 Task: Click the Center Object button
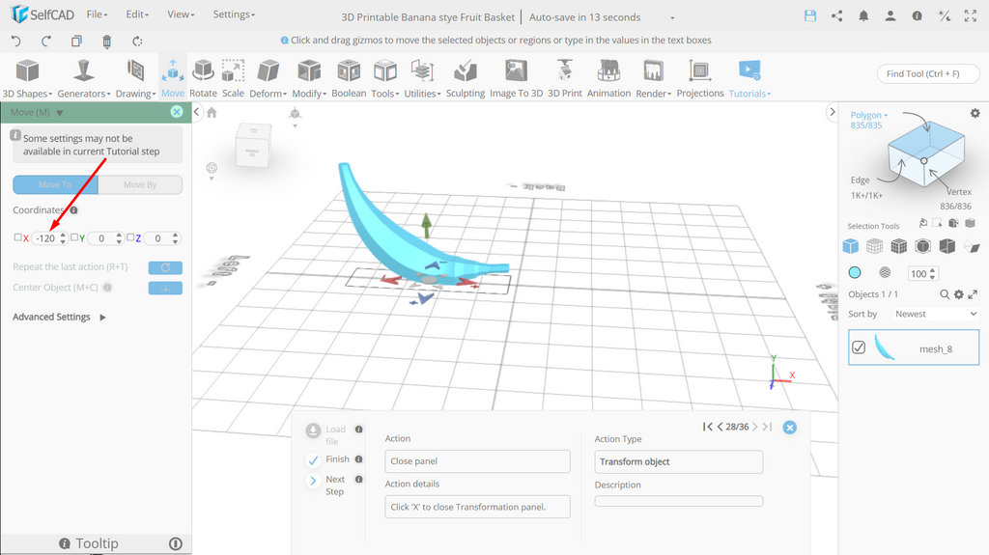tap(165, 289)
